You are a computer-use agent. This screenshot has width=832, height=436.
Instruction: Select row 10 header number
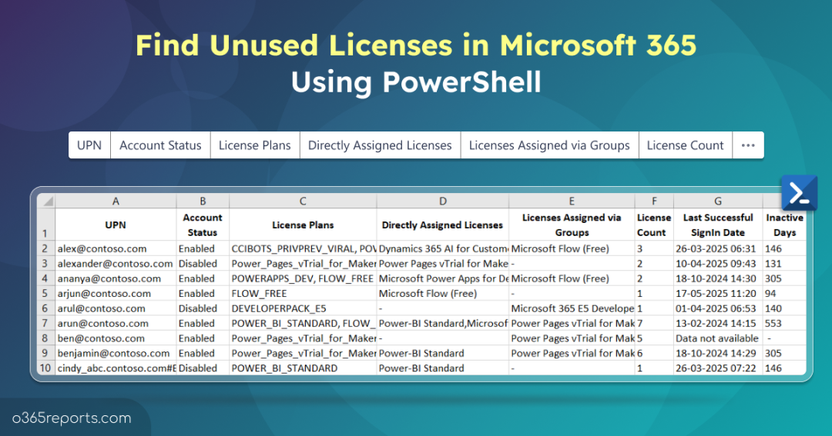tap(45, 368)
